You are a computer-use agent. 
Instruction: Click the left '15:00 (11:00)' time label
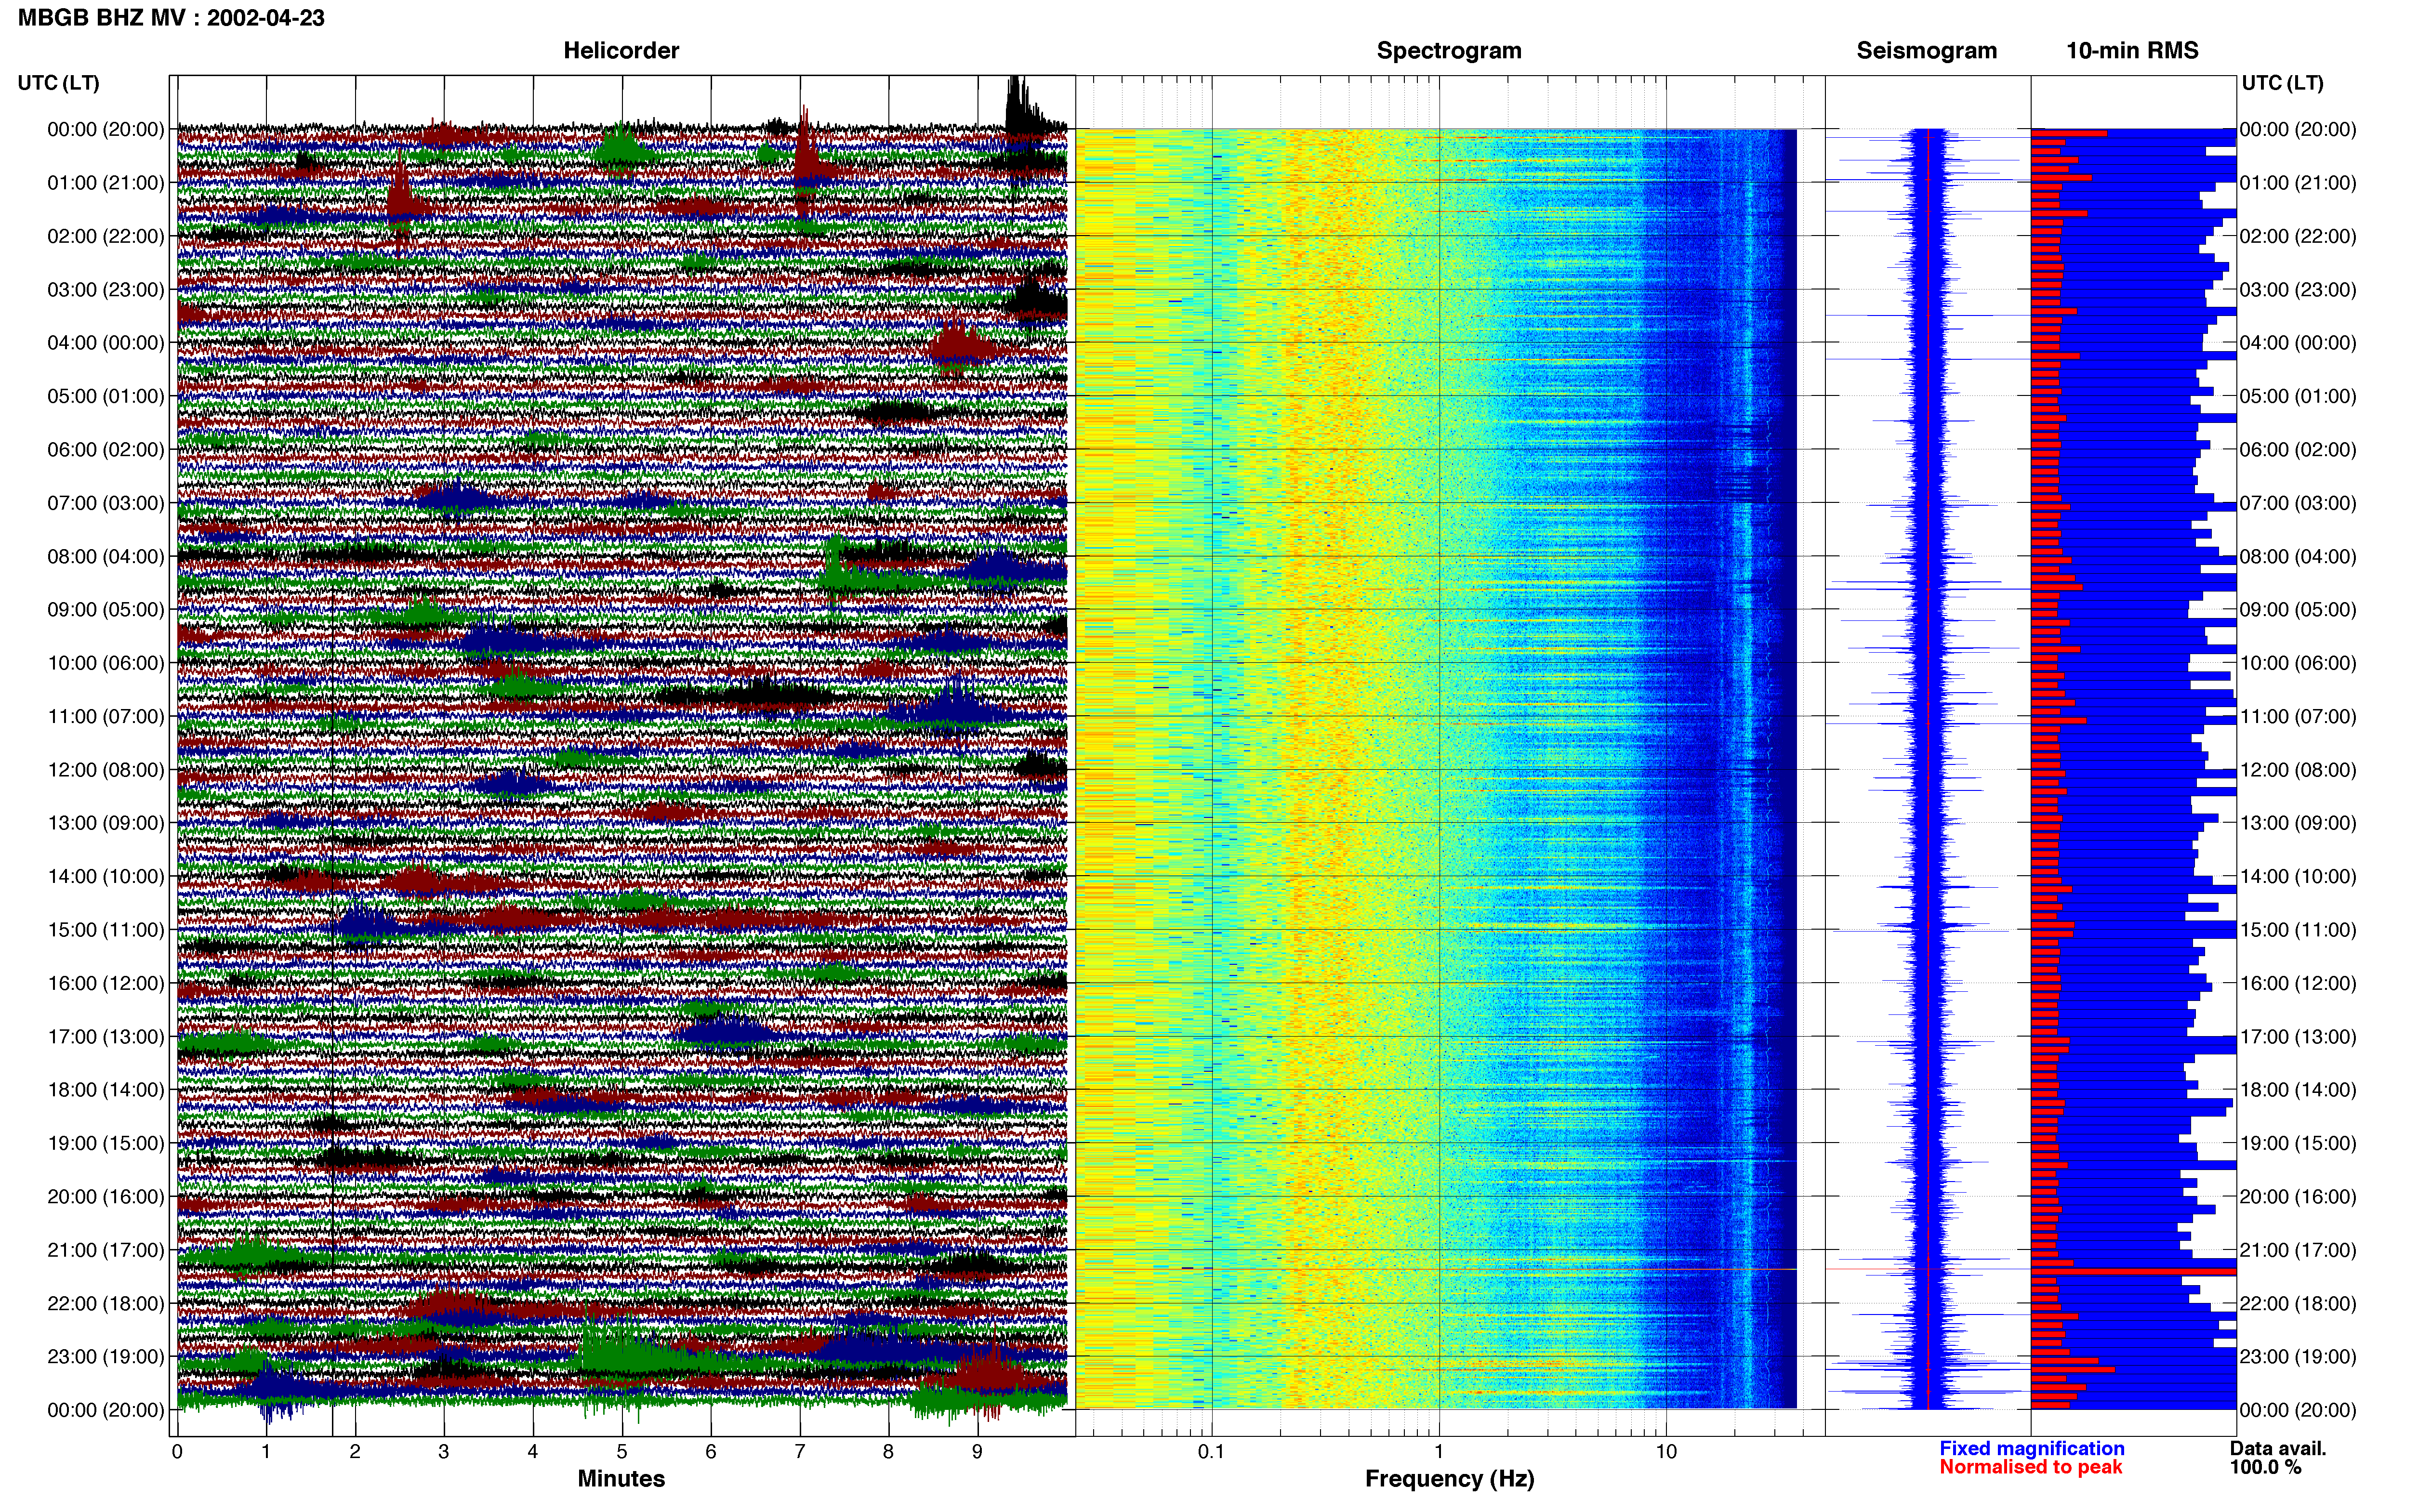pyautogui.click(x=105, y=930)
